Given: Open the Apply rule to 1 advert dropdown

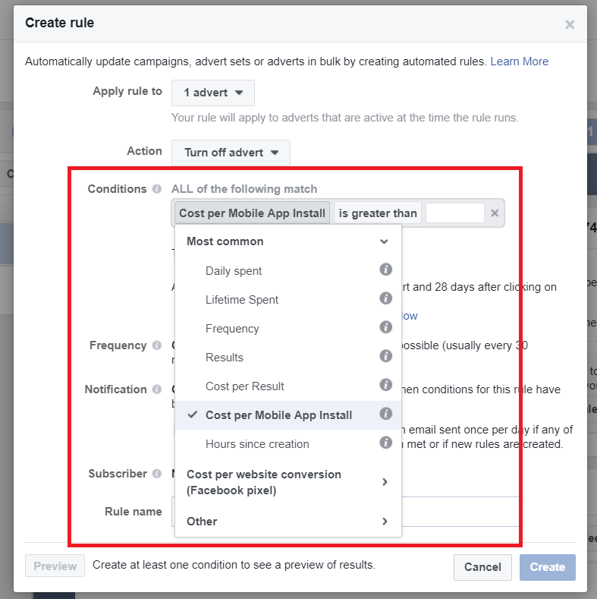Looking at the screenshot, I should click(x=213, y=93).
